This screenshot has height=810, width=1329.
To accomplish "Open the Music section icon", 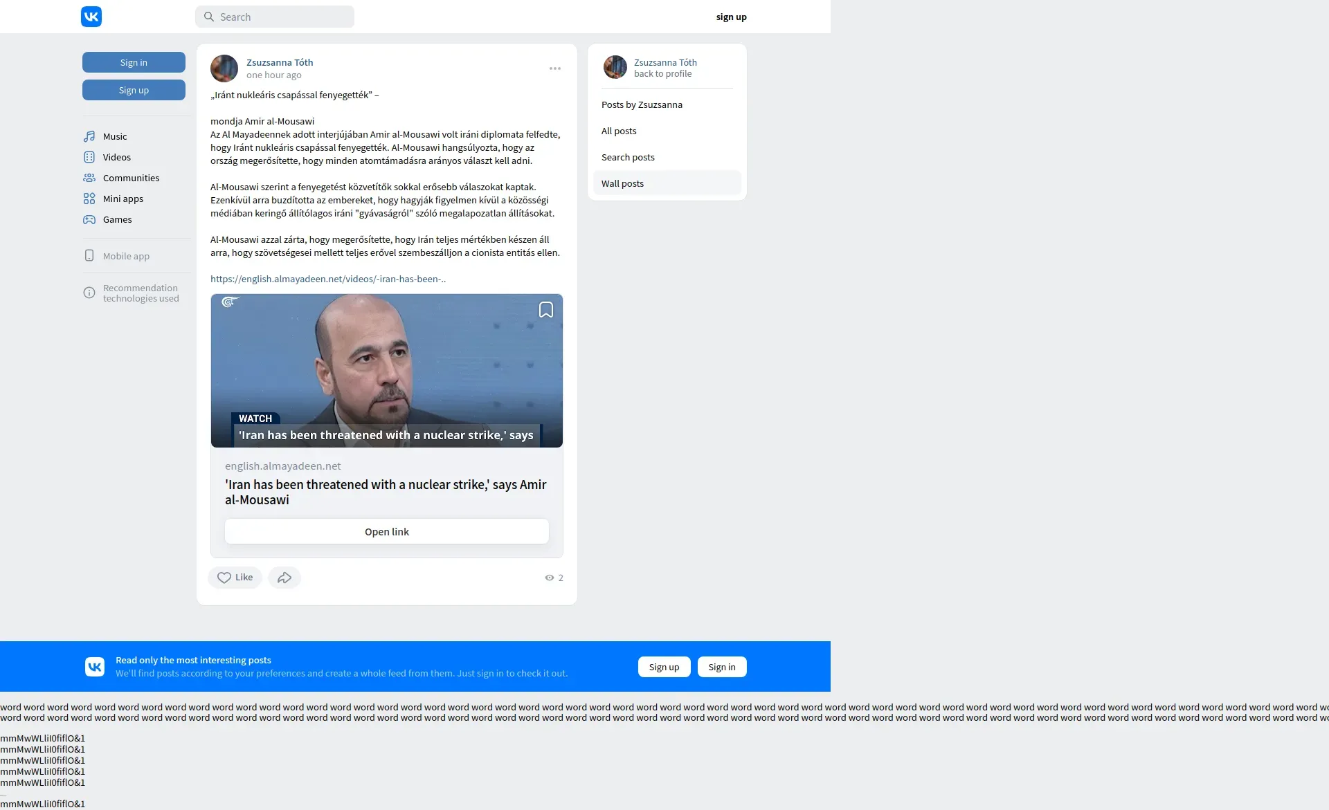I will [x=89, y=136].
